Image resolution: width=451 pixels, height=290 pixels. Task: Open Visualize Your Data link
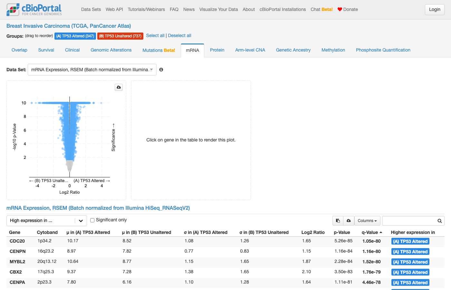[x=218, y=9]
